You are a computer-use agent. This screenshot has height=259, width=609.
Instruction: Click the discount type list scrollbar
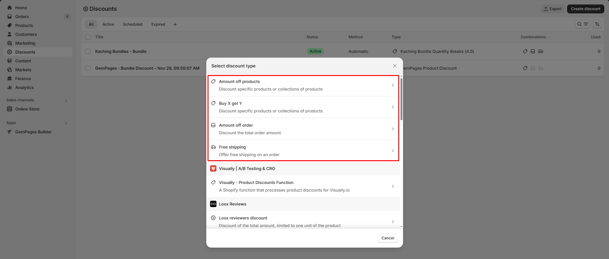pos(401,100)
